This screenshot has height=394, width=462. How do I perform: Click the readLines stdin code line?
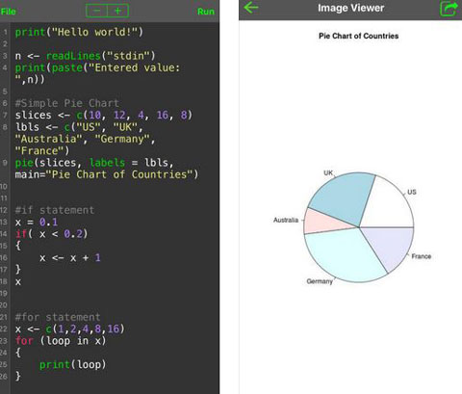85,56
